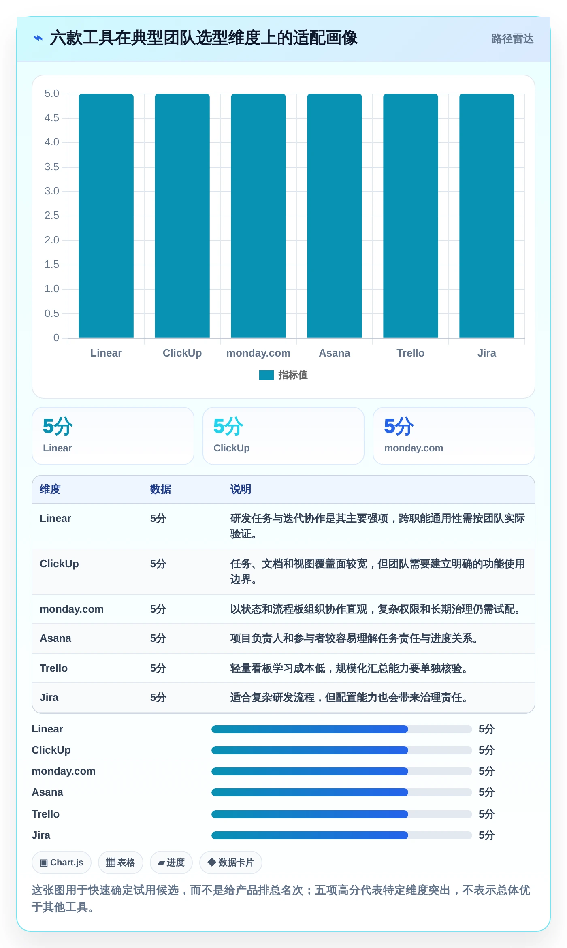Click the description starting 以状态和流程板组织协作直观
The width and height of the screenshot is (567, 948).
376,609
